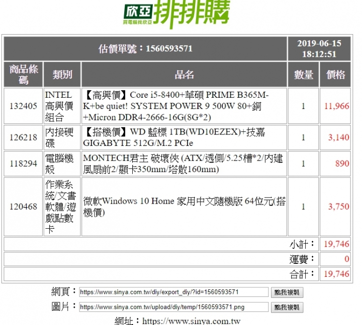Screen dimensions: 362x325
Task: Select product code 120468
Action: pos(23,207)
